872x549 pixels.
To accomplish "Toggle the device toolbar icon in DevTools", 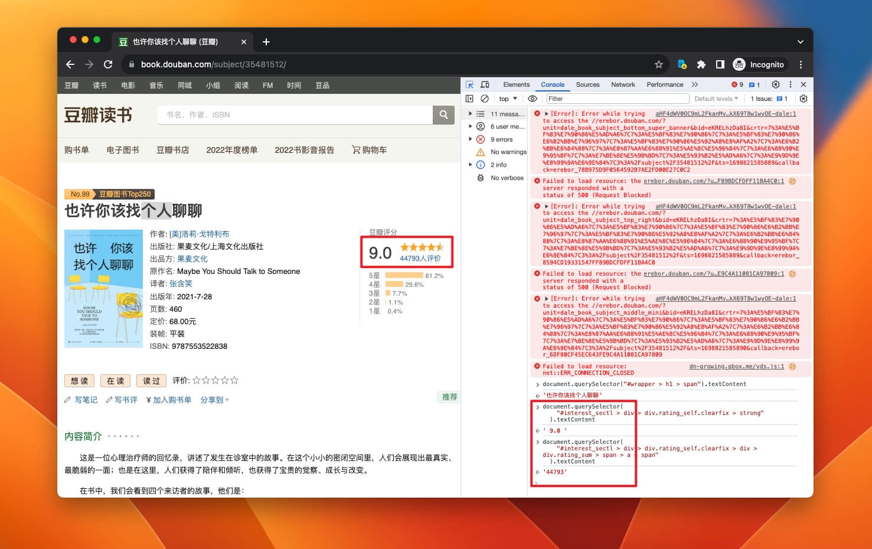I will point(485,84).
